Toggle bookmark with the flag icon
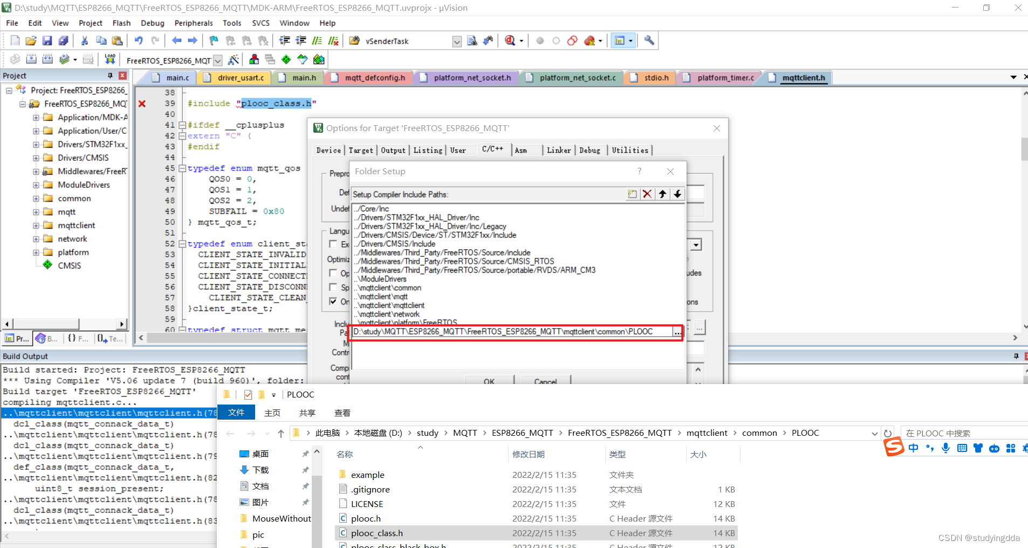 tap(214, 40)
